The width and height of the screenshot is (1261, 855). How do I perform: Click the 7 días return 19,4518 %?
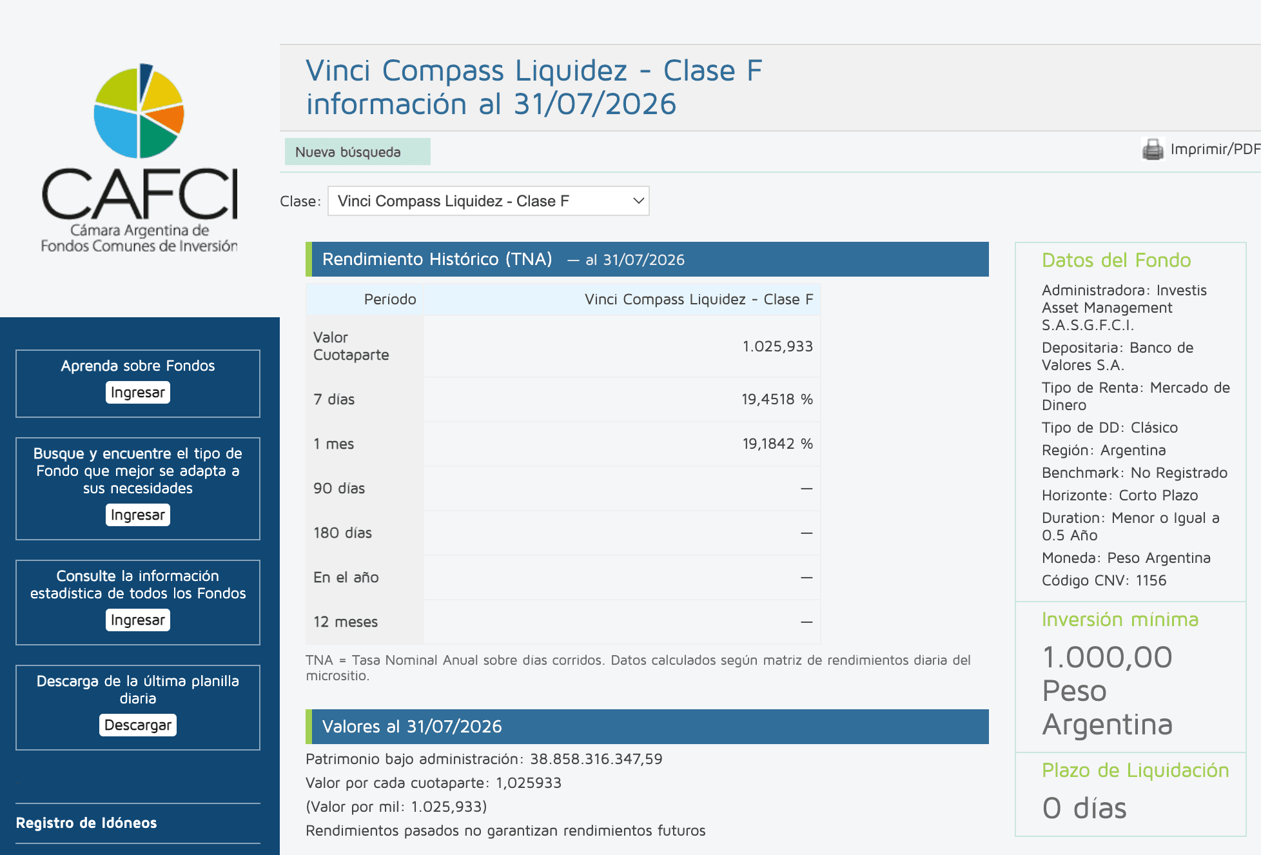(x=777, y=399)
